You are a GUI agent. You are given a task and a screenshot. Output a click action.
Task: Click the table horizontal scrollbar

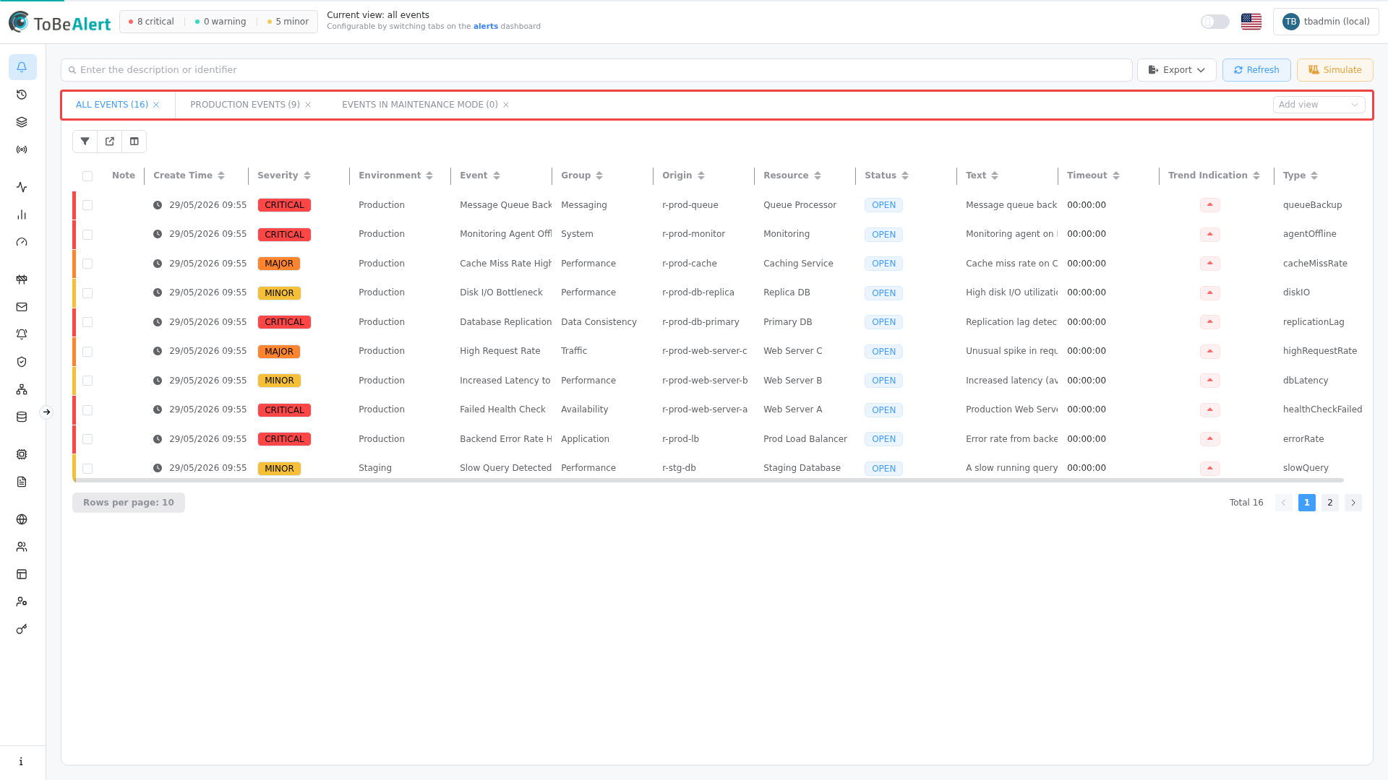coord(708,480)
